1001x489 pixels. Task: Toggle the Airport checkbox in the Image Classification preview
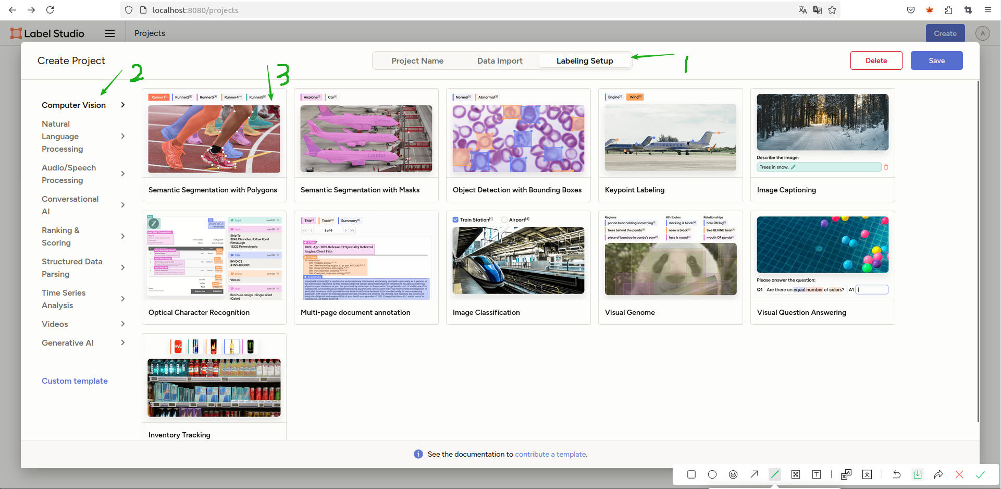click(504, 219)
